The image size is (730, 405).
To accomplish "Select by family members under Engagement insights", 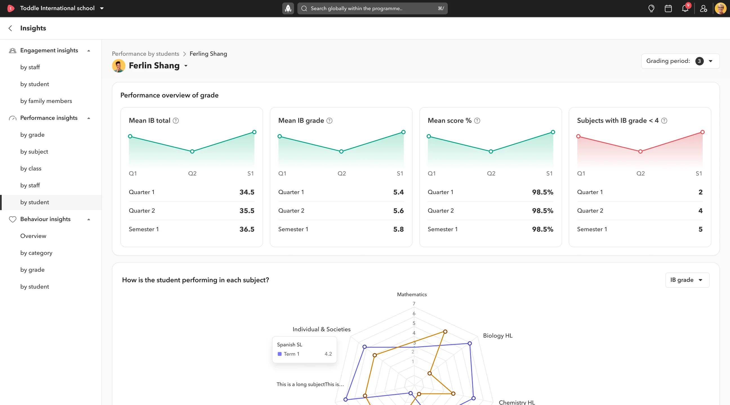I will pyautogui.click(x=46, y=101).
